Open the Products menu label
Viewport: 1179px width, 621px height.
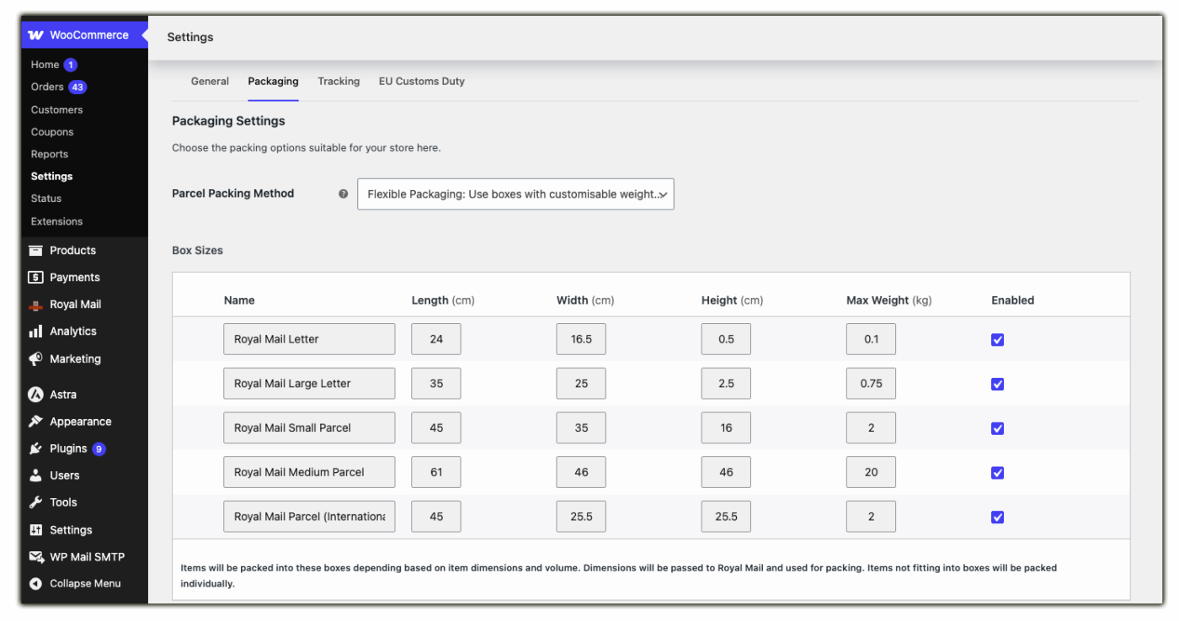coord(72,251)
